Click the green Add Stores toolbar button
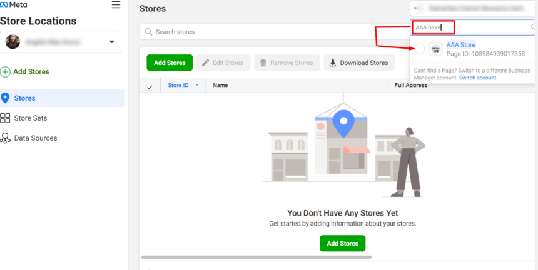Viewport: 538px width, 270px height. [170, 62]
